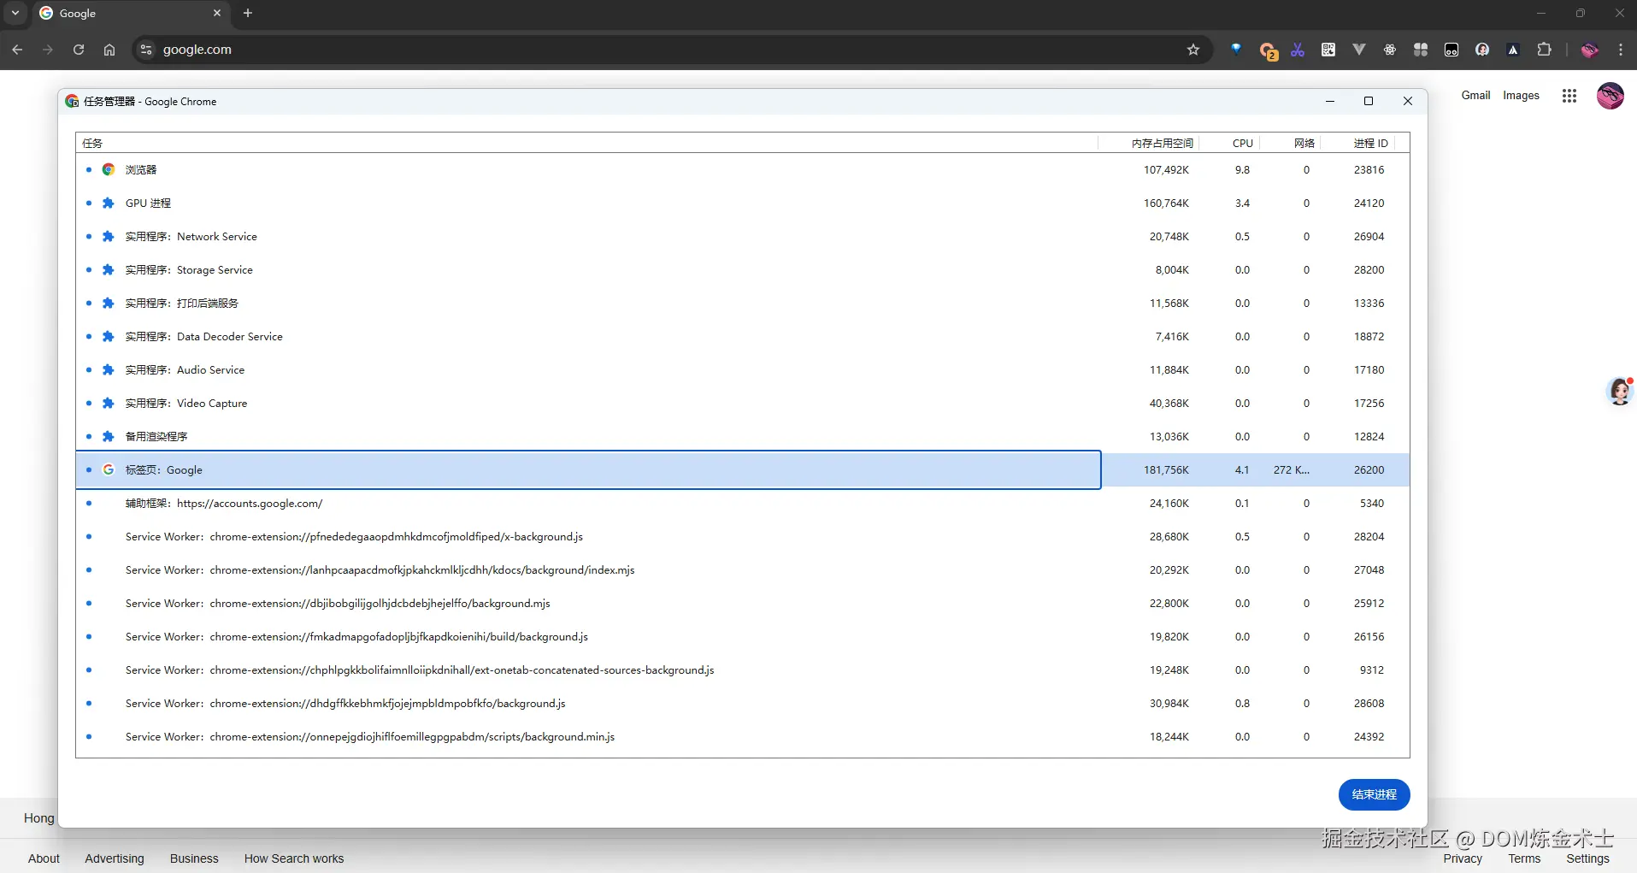
Task: Go back to the previous page
Action: tap(17, 50)
